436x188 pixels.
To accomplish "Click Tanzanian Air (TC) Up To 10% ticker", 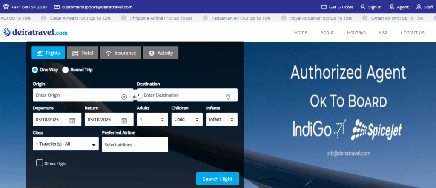I will [241, 18].
